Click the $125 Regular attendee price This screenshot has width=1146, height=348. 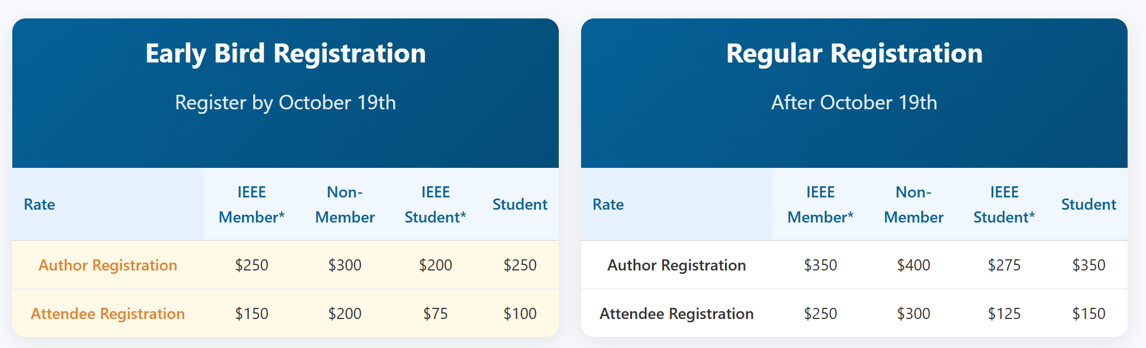click(1004, 313)
